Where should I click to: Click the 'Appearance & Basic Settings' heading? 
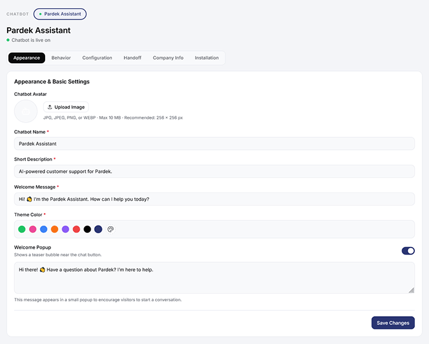pos(52,82)
